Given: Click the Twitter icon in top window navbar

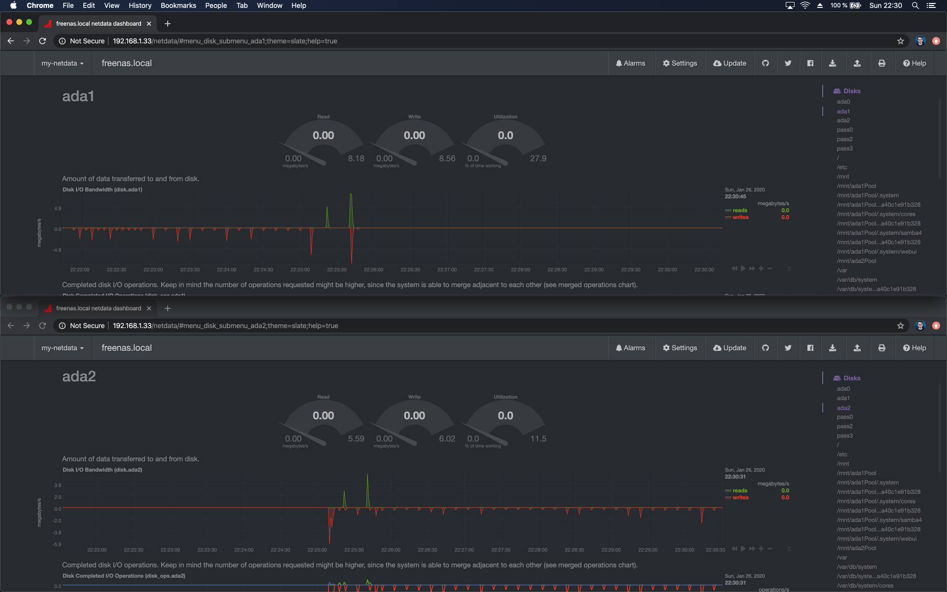Looking at the screenshot, I should click(788, 63).
